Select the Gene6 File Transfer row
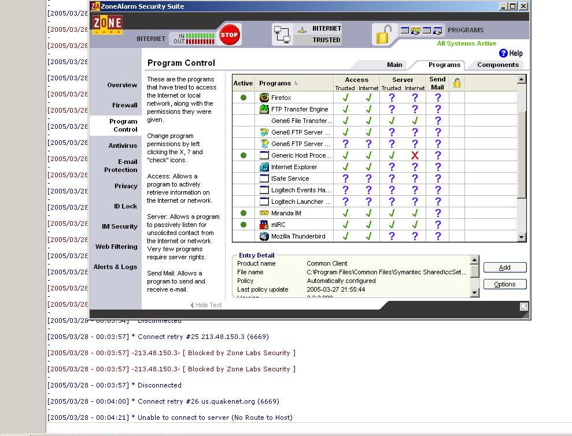The height and width of the screenshot is (436, 572). pyautogui.click(x=375, y=121)
